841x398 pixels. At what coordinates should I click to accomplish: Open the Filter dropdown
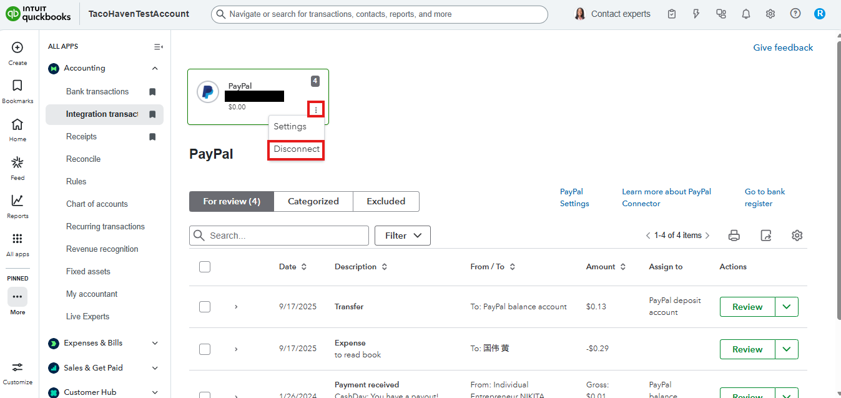coord(403,236)
